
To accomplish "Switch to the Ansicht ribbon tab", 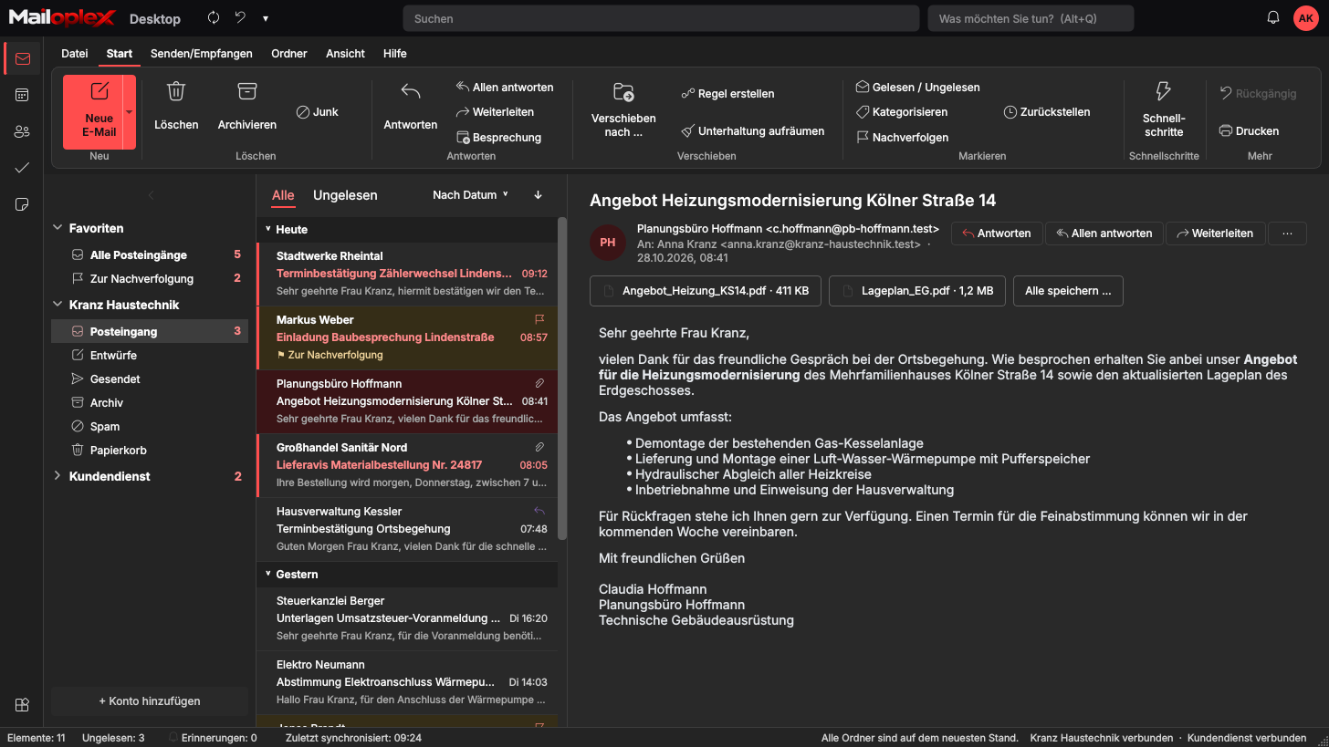I will [345, 54].
